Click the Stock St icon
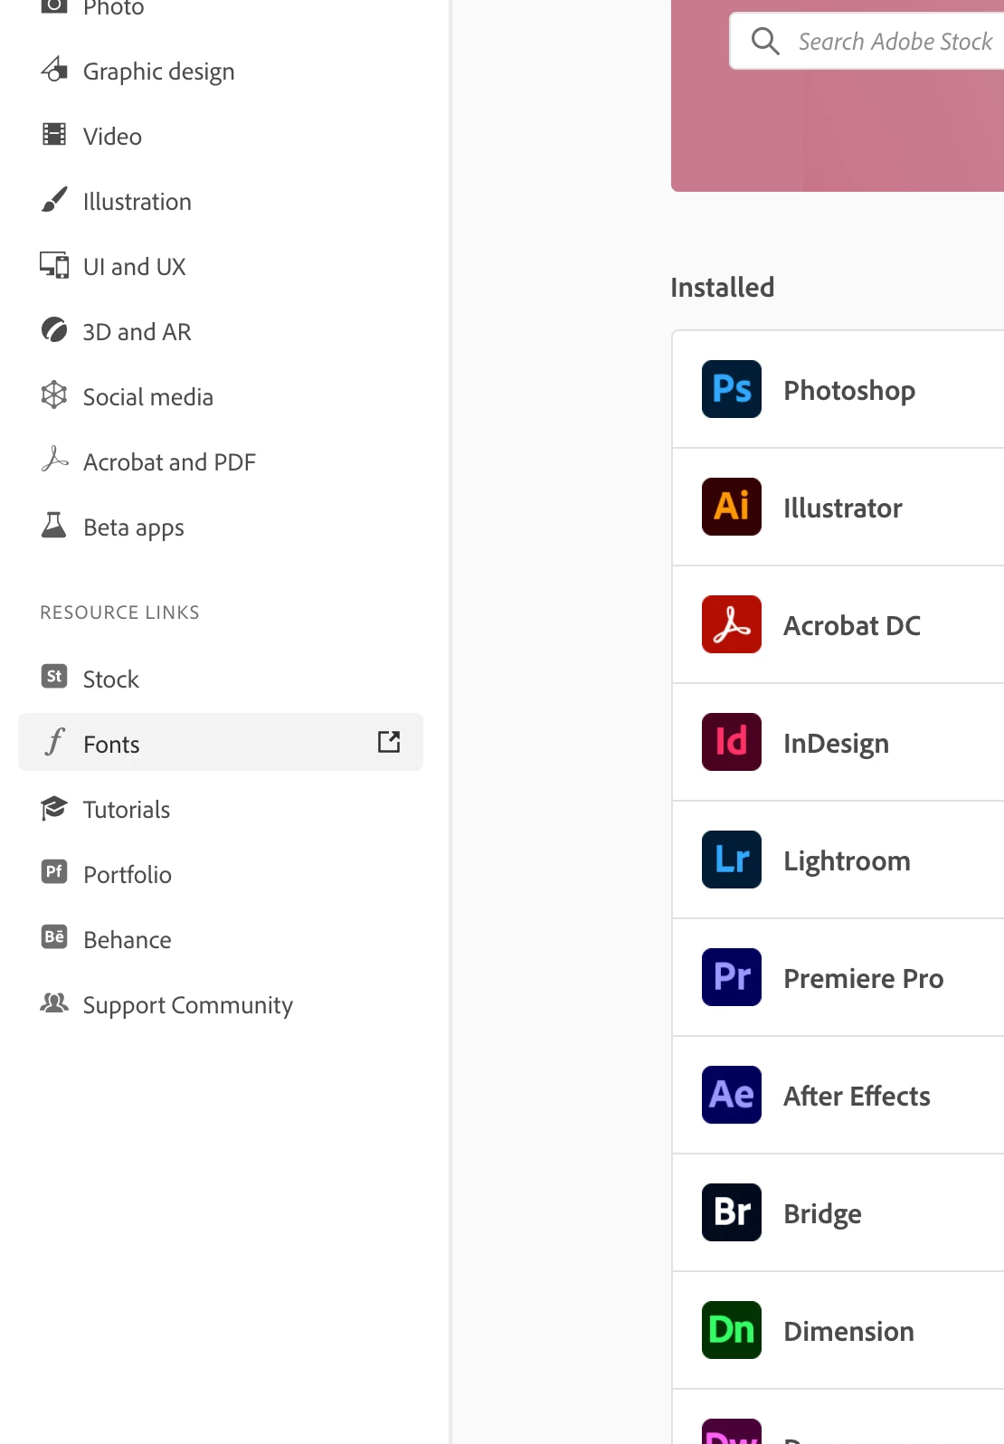 pos(54,676)
